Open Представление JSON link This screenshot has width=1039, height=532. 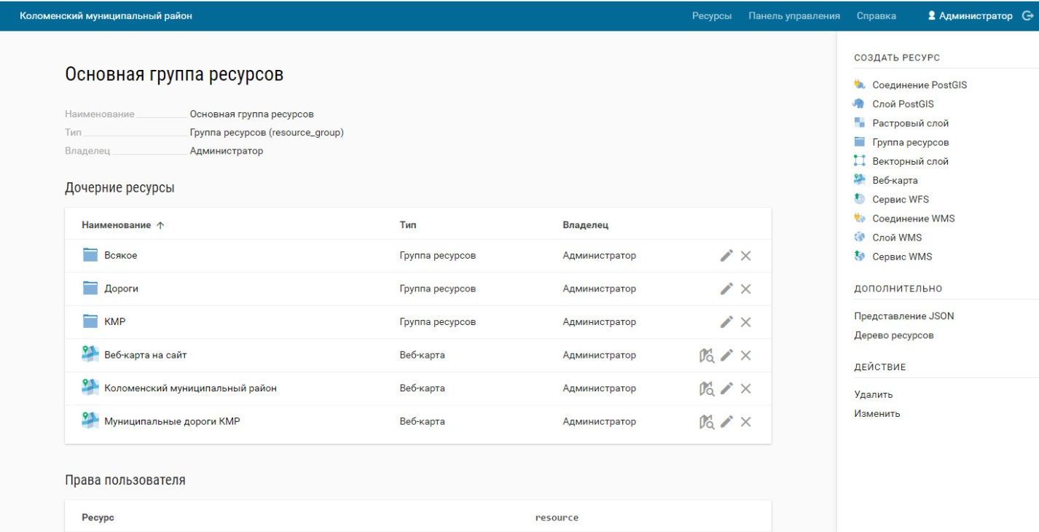click(x=903, y=316)
